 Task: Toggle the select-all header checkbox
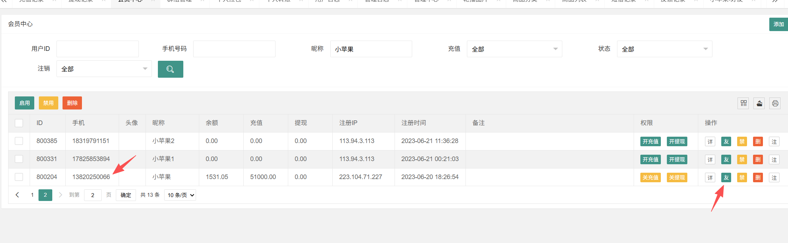tap(19, 123)
